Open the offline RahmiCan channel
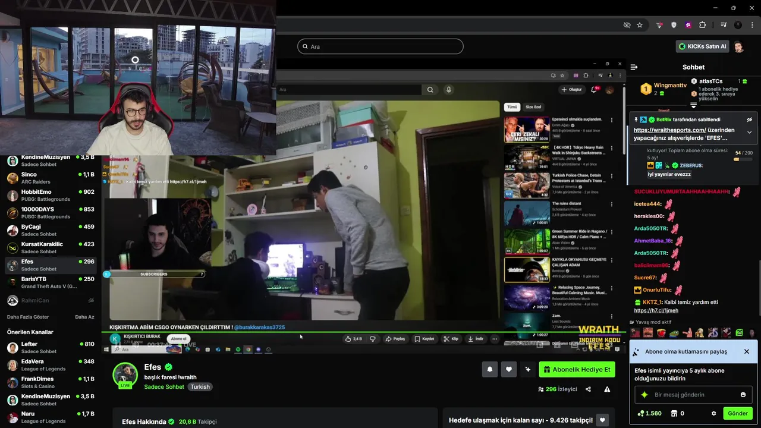The width and height of the screenshot is (761, 428). tap(51, 300)
